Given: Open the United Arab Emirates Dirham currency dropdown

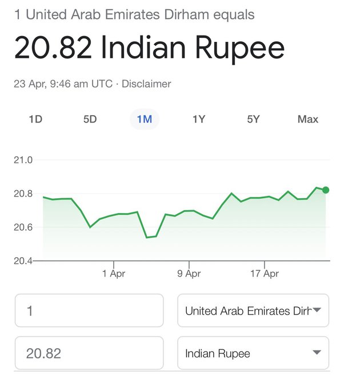Looking at the screenshot, I should [253, 310].
